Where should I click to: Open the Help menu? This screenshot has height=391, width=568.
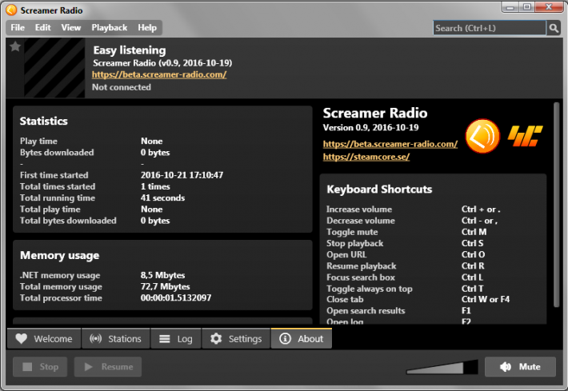(147, 27)
